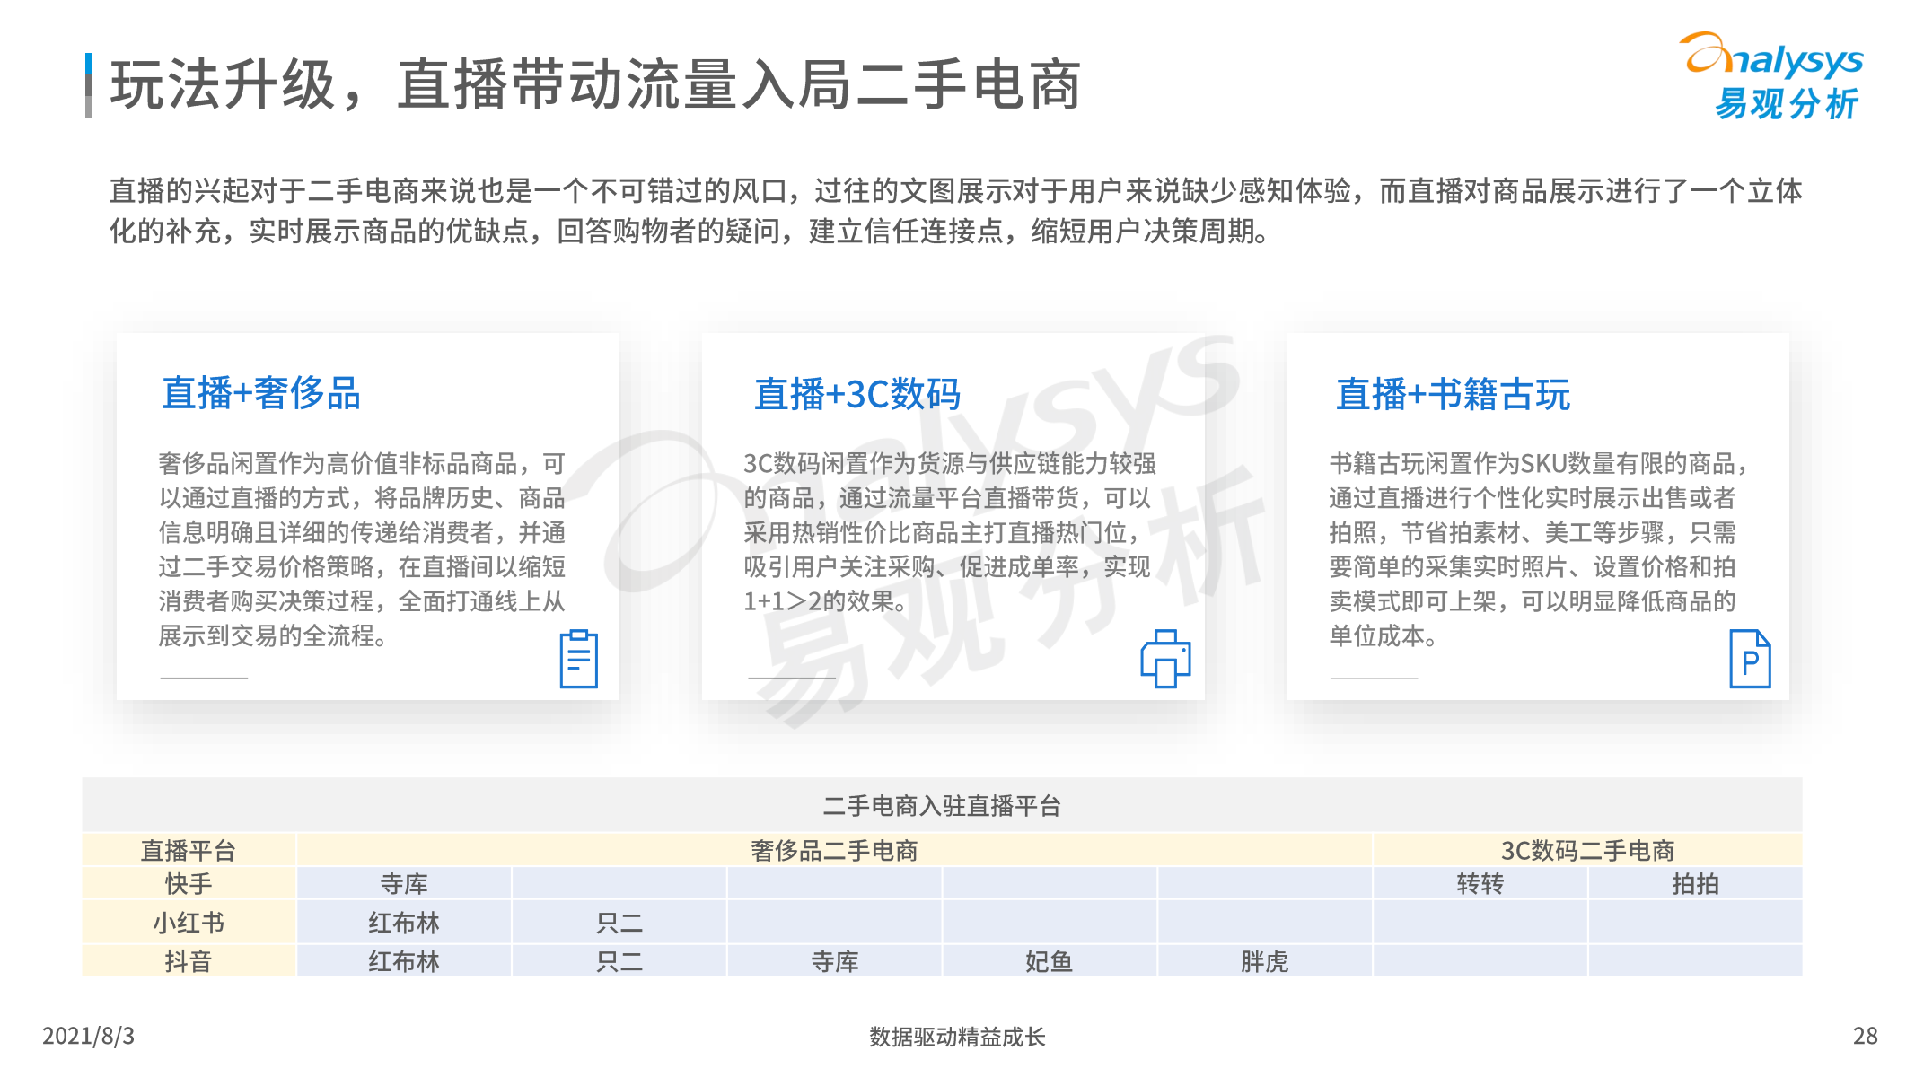Image resolution: width=1915 pixels, height=1077 pixels.
Task: Click the 直播平台 header cell
Action: [x=189, y=850]
